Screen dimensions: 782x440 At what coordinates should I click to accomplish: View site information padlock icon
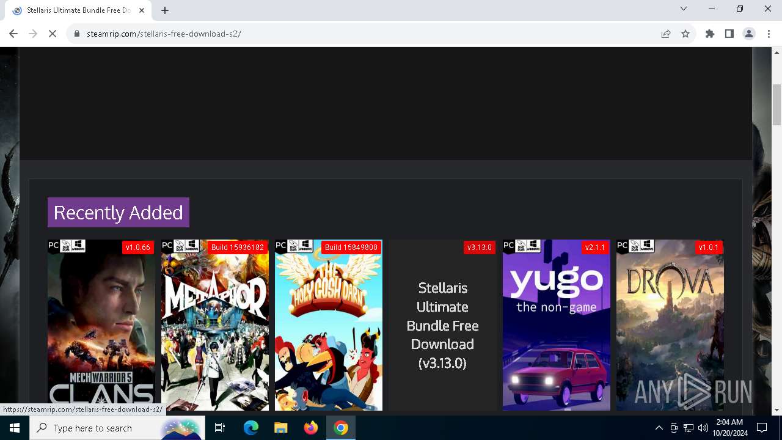pos(77,34)
